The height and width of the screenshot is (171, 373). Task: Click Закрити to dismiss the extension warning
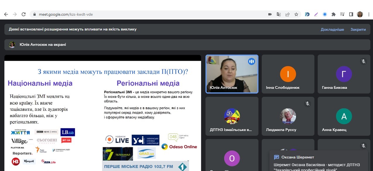tap(358, 30)
